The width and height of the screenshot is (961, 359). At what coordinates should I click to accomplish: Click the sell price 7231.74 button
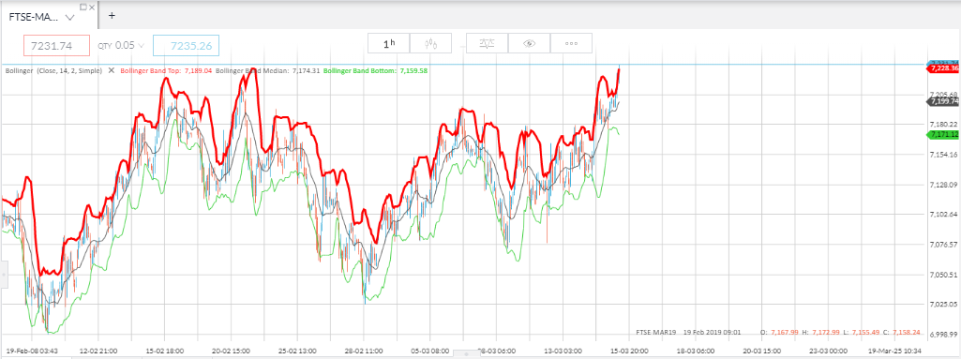click(56, 45)
